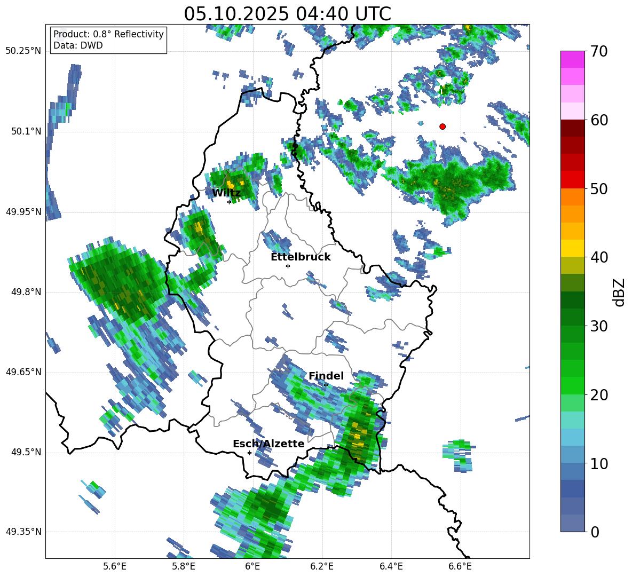This screenshot has height=577, width=632.
Task: Click the 6.6°E longitude tick label
Action: coord(460,566)
